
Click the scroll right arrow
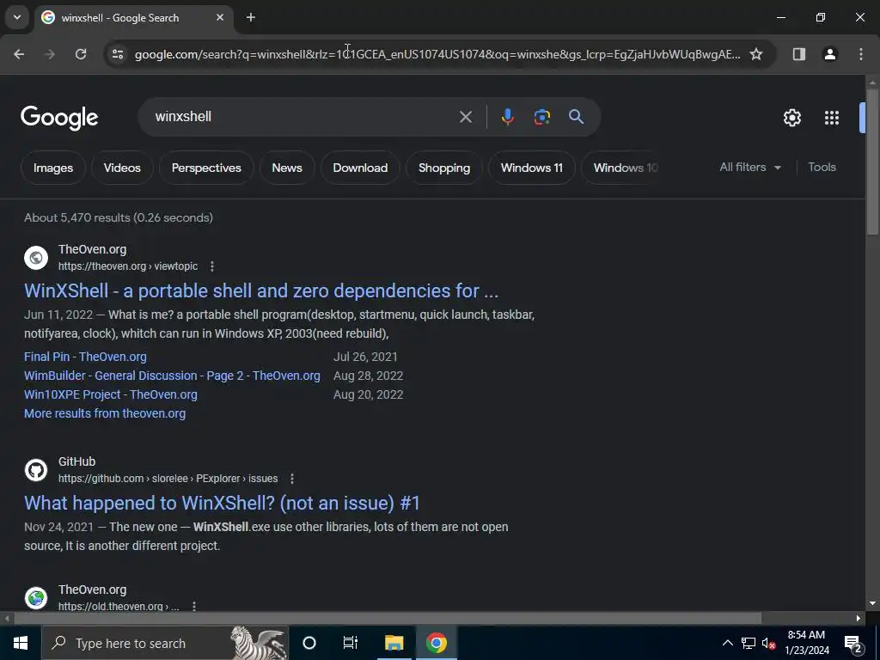tap(859, 619)
